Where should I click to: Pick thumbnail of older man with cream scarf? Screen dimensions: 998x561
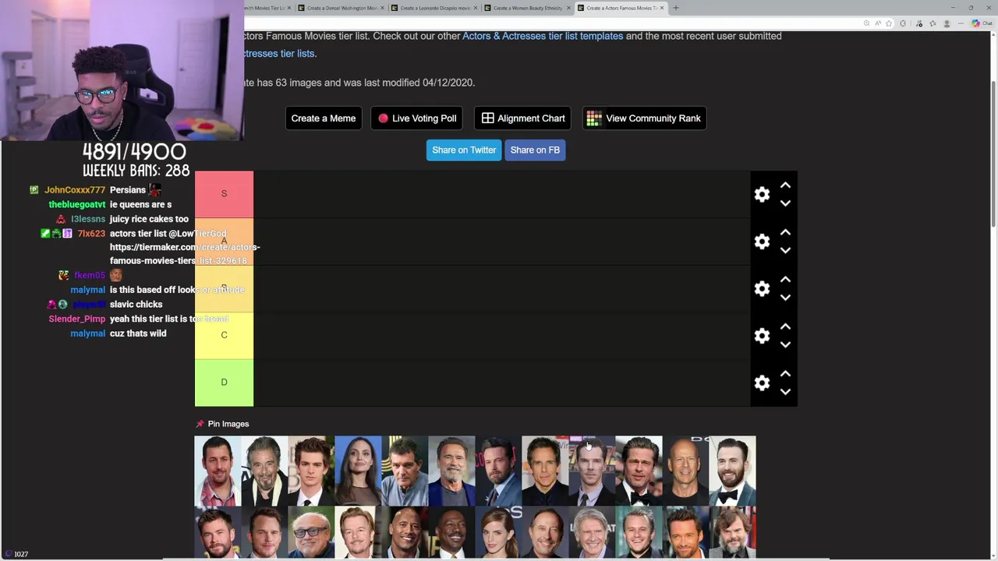(x=264, y=471)
